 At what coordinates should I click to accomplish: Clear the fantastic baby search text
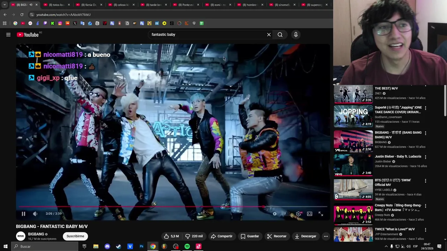pos(269,35)
